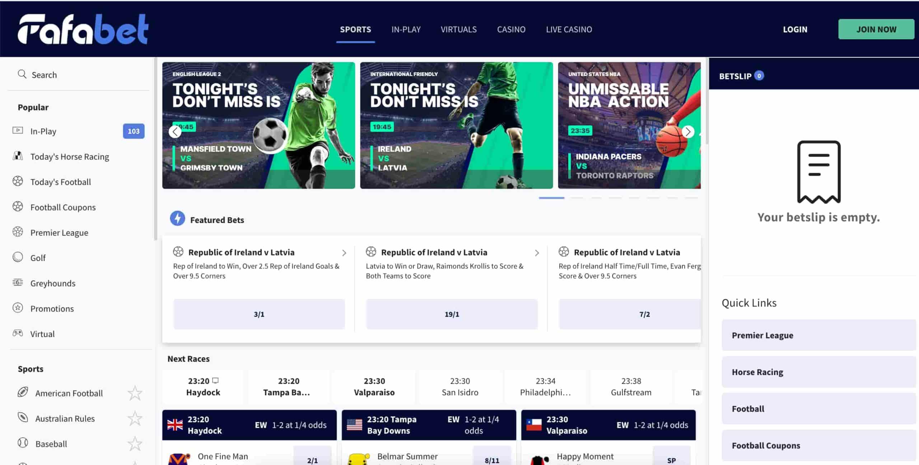Open In-Play via its play icon
This screenshot has height=465, width=919.
[x=18, y=131]
